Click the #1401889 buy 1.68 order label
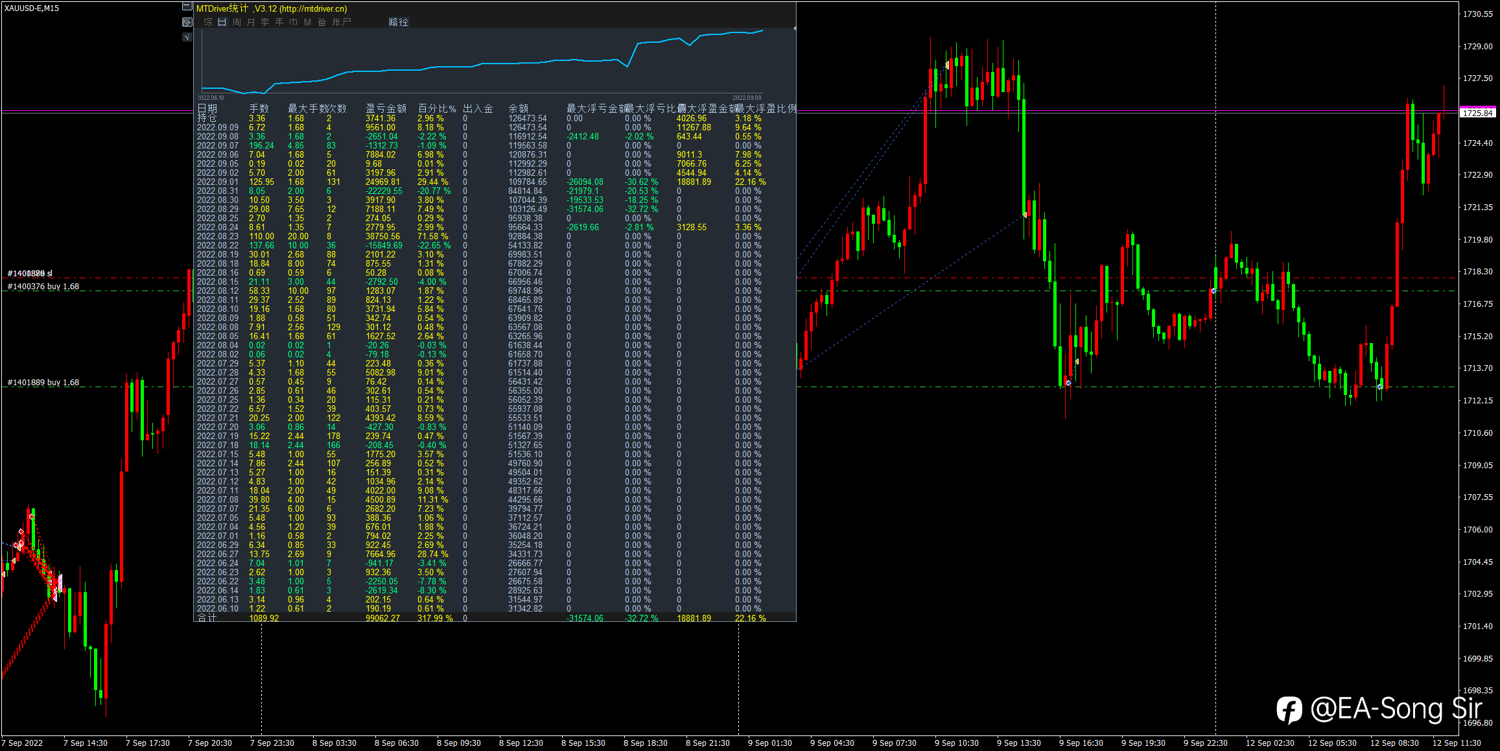The image size is (1500, 751). [43, 383]
